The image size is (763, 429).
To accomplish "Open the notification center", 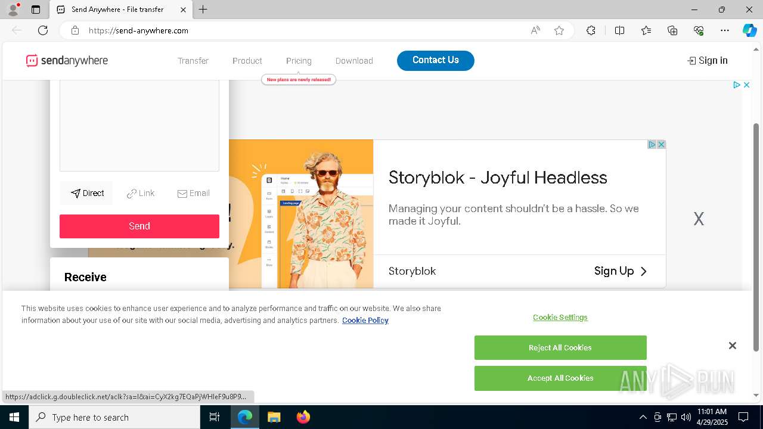I will click(743, 417).
